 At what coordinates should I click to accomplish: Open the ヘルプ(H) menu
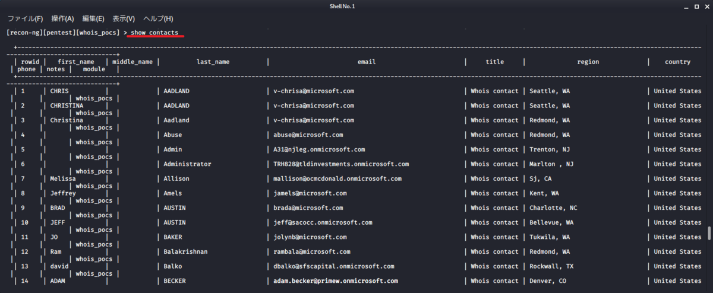coord(158,19)
